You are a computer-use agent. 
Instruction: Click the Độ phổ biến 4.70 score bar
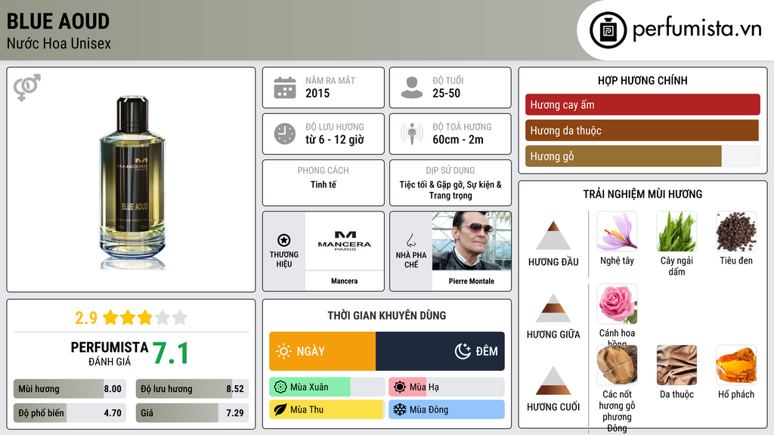click(x=70, y=413)
